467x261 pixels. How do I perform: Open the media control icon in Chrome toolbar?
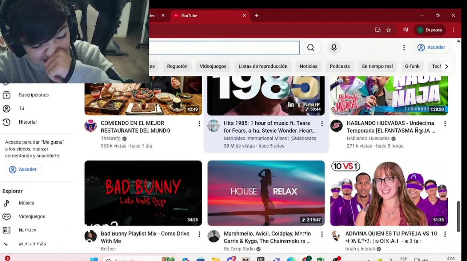406,30
